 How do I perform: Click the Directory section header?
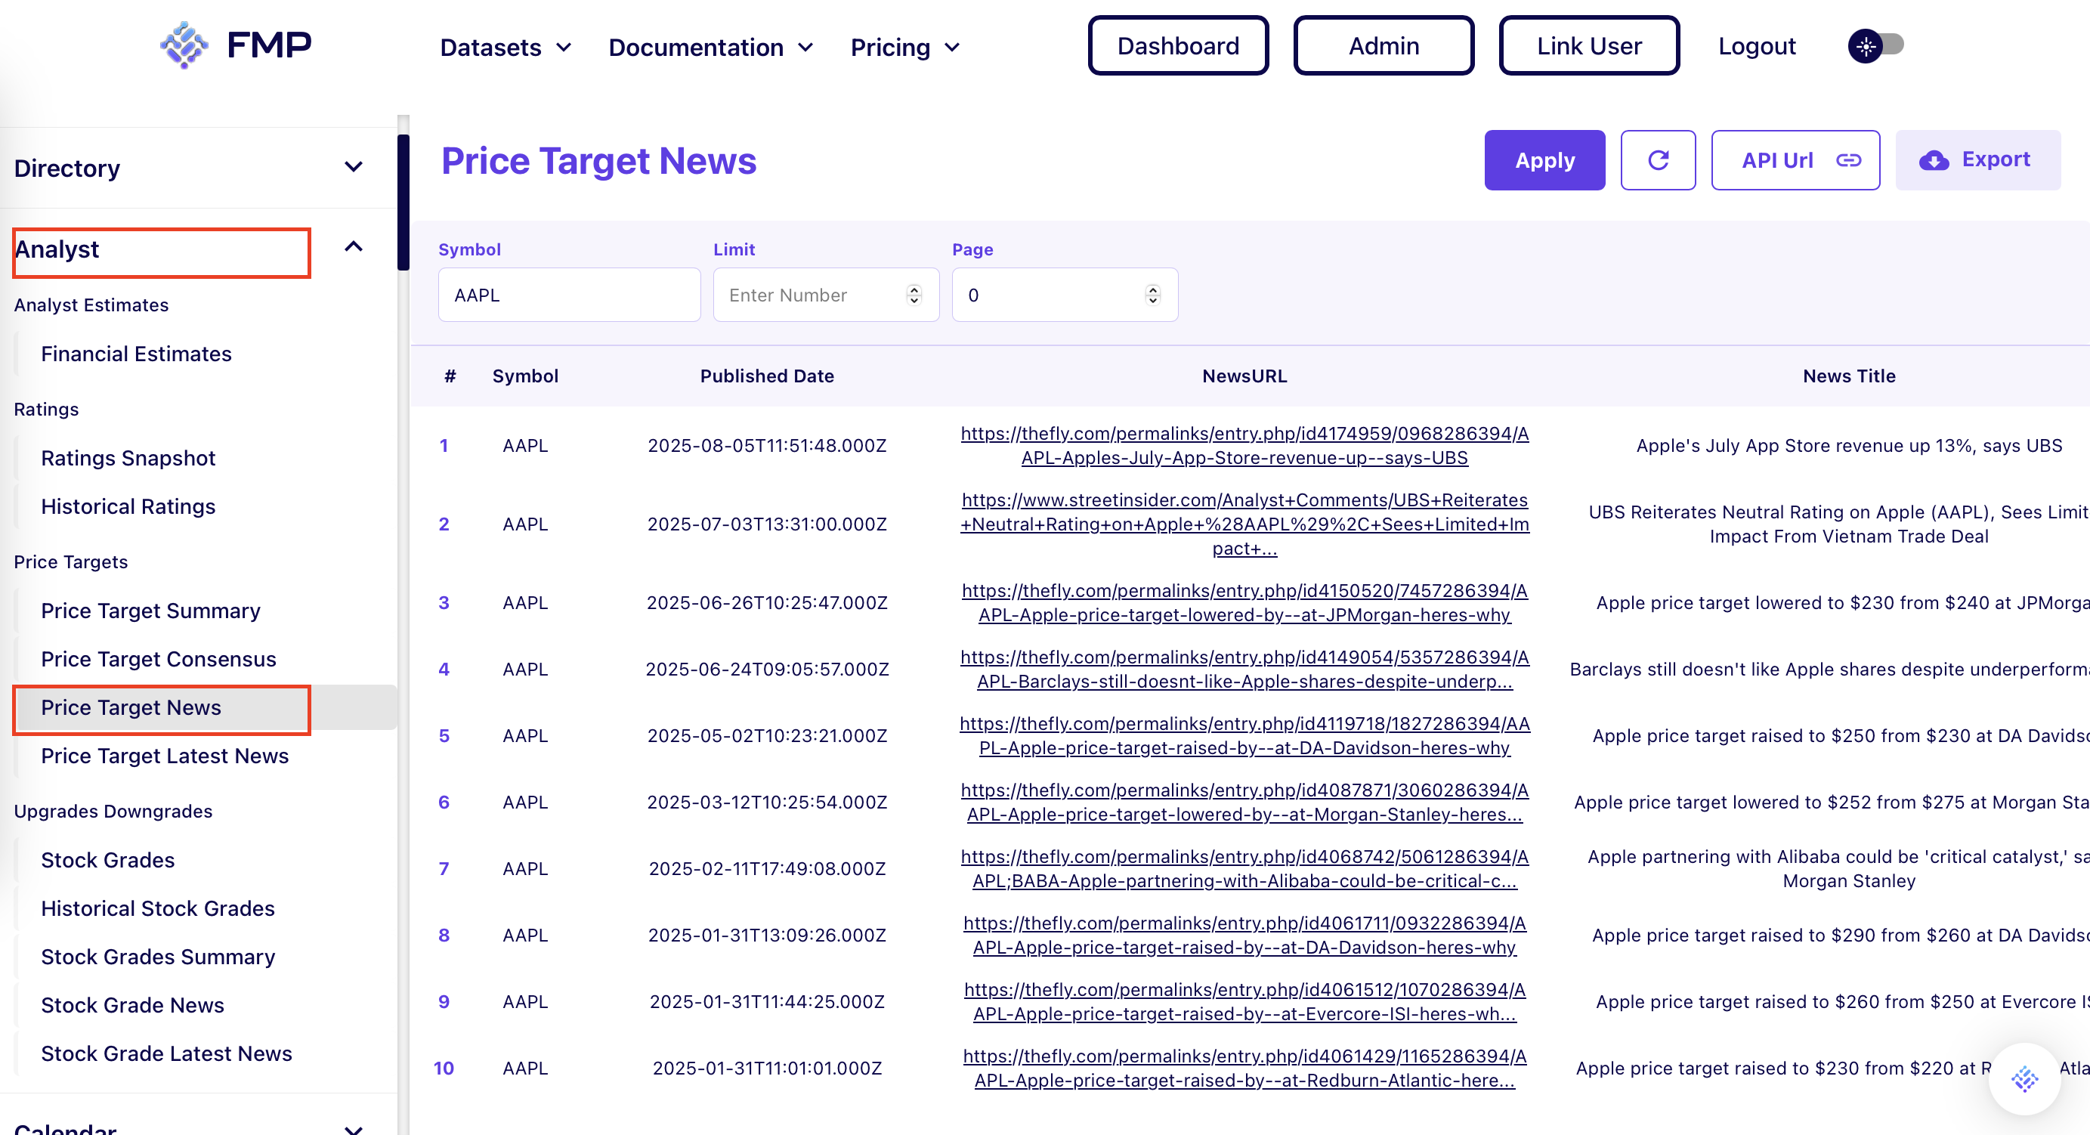click(x=66, y=168)
